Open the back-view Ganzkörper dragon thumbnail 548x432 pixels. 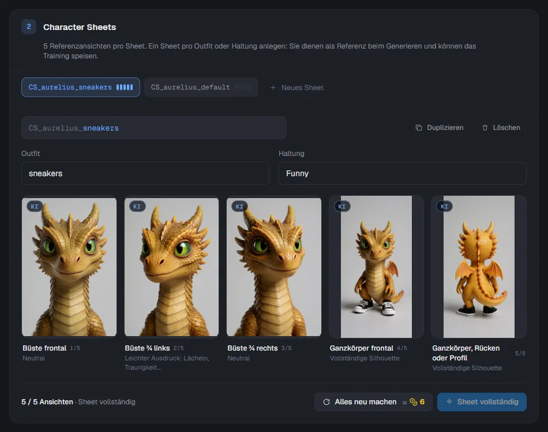[479, 267]
